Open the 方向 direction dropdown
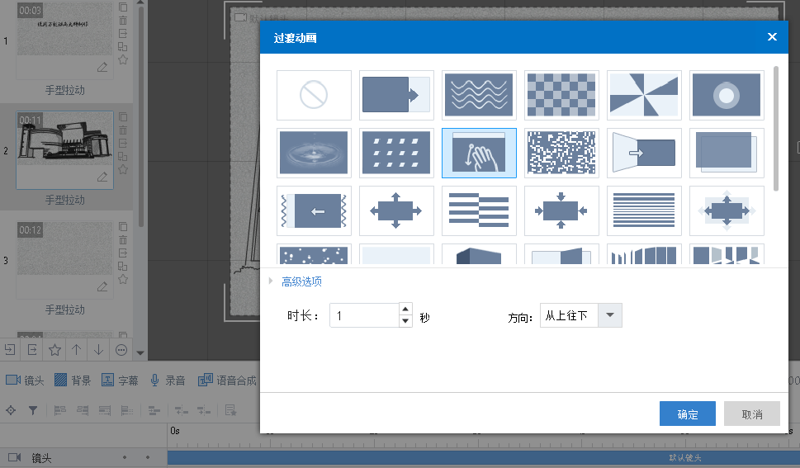Screen dimensions: 800x468 [609, 315]
